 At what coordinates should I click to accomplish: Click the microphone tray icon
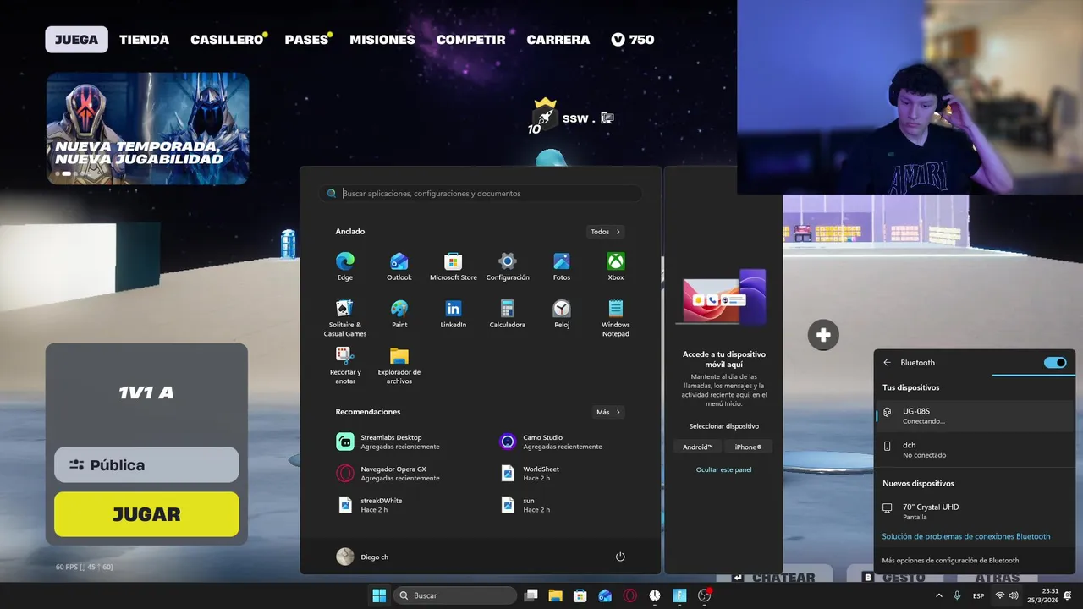point(957,595)
